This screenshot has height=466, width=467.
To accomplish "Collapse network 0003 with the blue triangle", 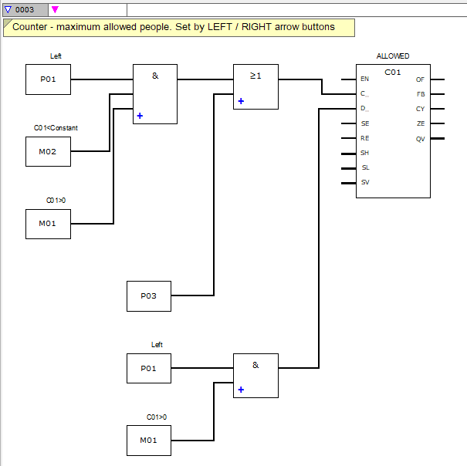I will [8, 9].
